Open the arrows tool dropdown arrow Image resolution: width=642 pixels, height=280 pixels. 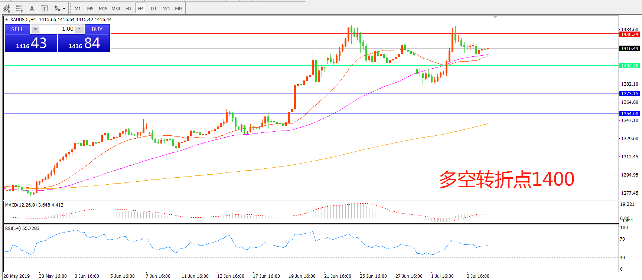click(64, 8)
